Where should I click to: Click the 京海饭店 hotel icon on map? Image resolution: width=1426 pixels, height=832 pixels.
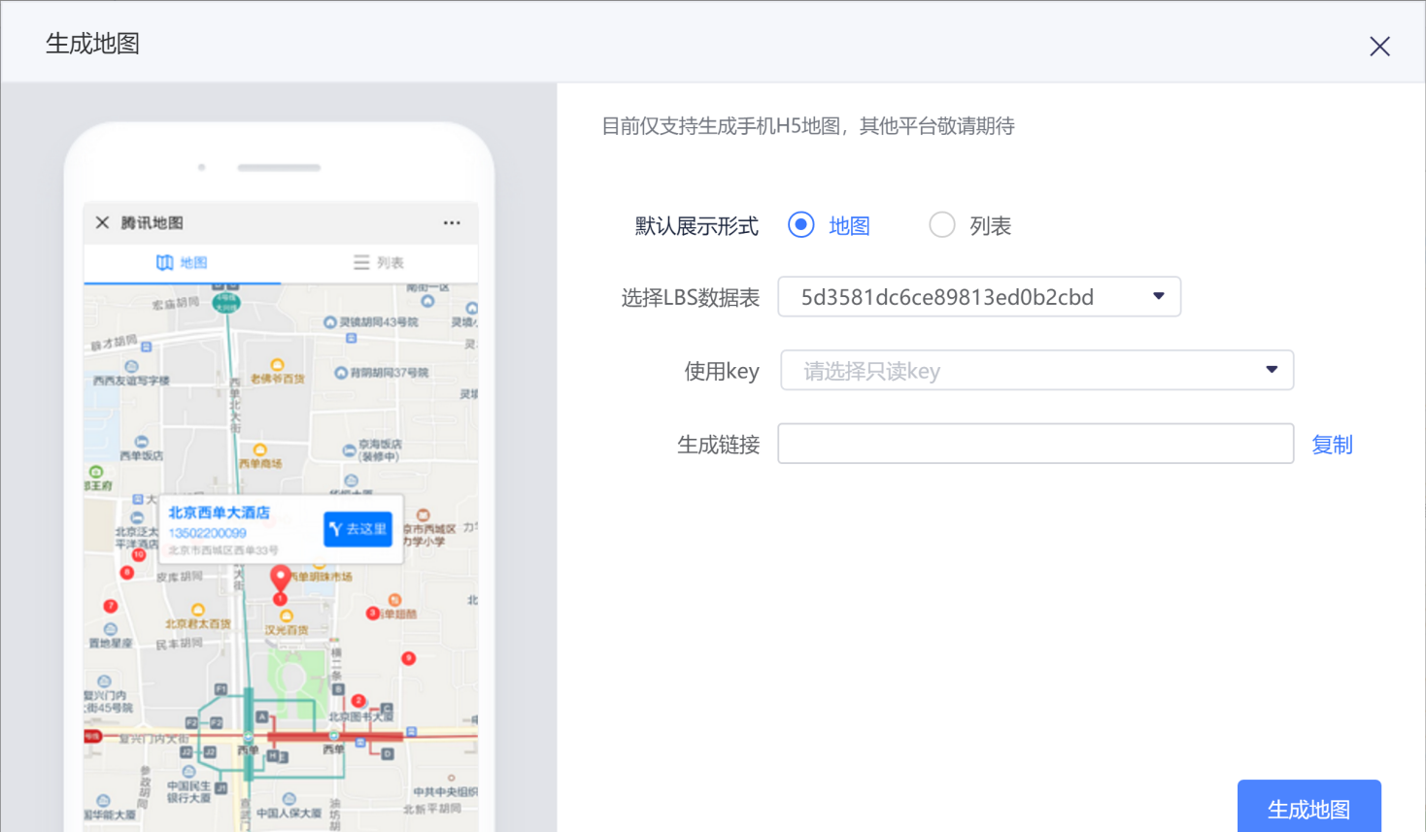[350, 449]
